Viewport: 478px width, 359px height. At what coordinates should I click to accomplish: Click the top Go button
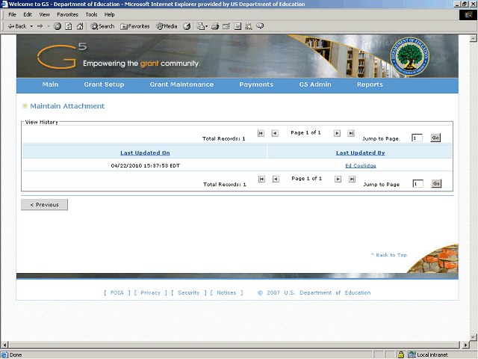[x=435, y=138]
